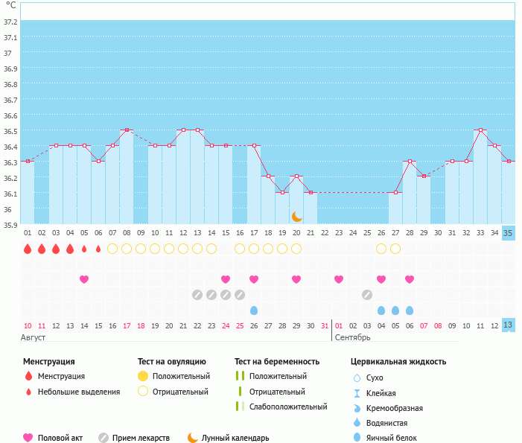Click the heart icon on cycle day 28

pos(410,279)
